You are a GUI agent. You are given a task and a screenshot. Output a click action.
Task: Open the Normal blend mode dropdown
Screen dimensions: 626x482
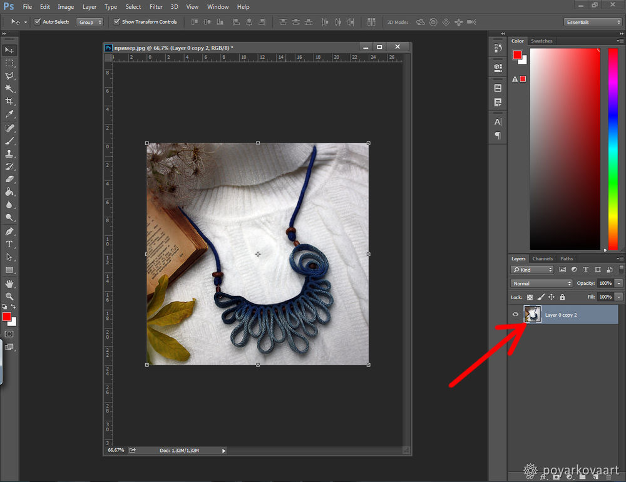541,284
